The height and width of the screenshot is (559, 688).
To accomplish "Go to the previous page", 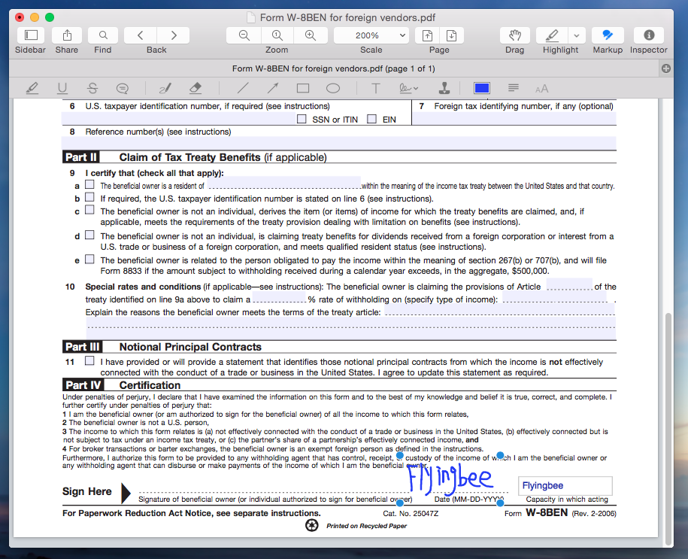I will pos(427,35).
